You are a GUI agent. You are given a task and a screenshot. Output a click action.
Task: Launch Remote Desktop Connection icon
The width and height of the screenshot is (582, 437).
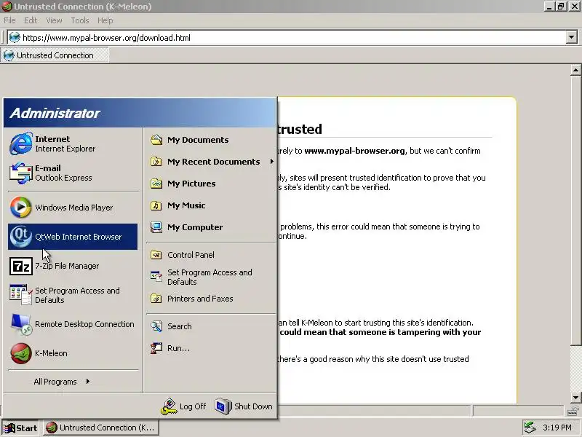pyautogui.click(x=21, y=324)
